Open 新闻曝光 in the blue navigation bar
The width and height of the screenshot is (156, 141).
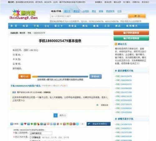pyautogui.click(x=132, y=26)
